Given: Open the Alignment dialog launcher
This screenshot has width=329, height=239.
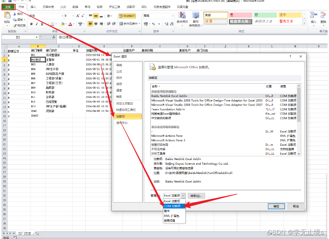Looking at the screenshot, I should [139, 31].
